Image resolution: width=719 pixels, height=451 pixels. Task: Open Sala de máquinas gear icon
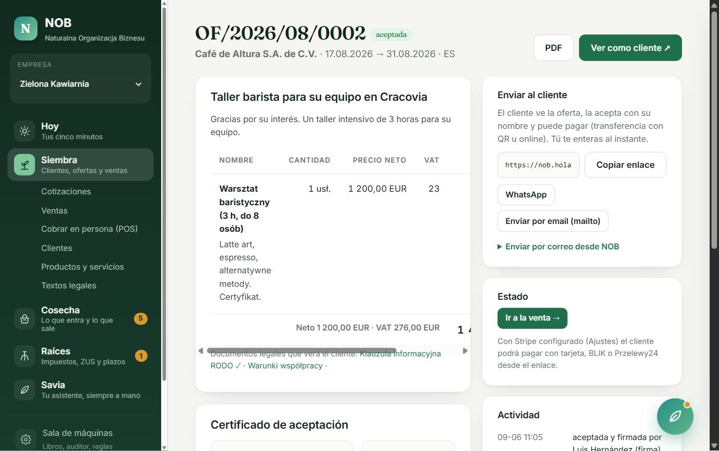point(25,439)
